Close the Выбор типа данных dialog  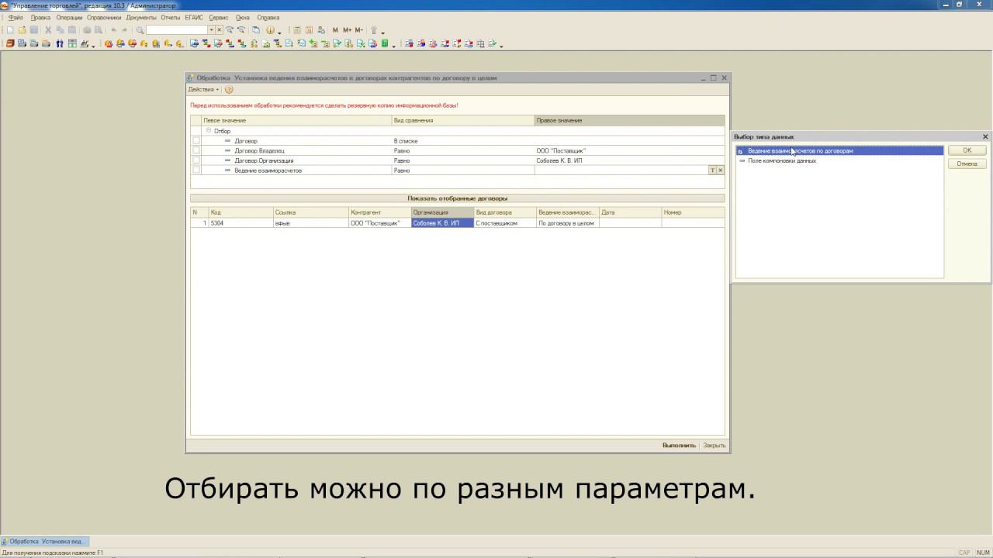click(985, 136)
